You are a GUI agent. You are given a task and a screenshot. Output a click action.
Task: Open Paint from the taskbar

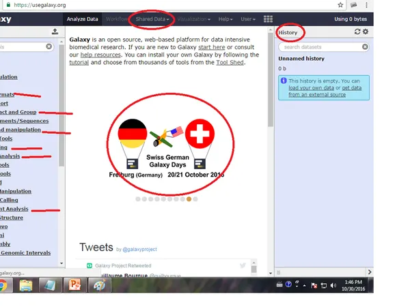(x=99, y=285)
